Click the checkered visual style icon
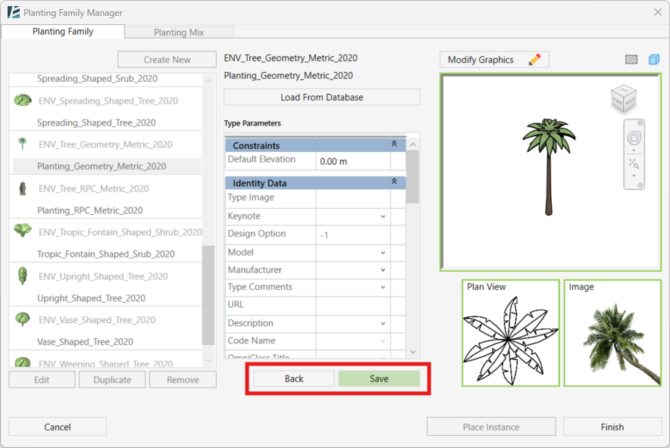The height and width of the screenshot is (448, 670). [x=631, y=60]
